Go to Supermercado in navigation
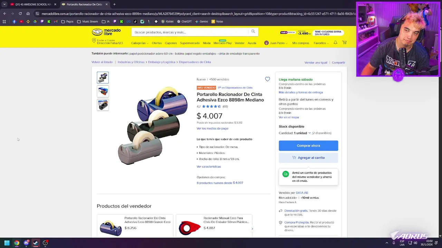 (x=190, y=43)
